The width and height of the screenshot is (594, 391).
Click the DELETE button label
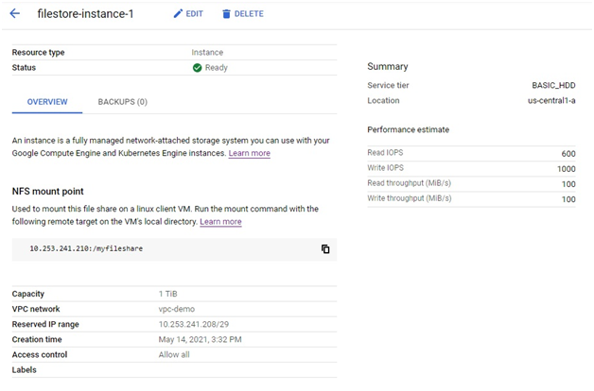click(249, 14)
